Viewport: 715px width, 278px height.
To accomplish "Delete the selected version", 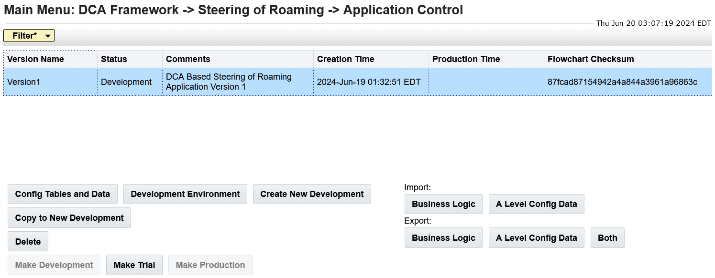I will click(x=28, y=241).
